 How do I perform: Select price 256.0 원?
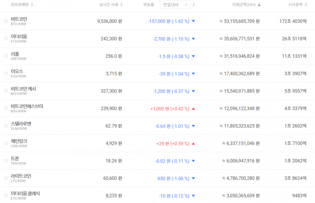point(114,56)
